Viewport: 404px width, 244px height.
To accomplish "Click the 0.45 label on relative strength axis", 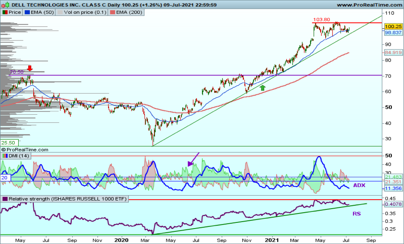I will (x=390, y=198).
